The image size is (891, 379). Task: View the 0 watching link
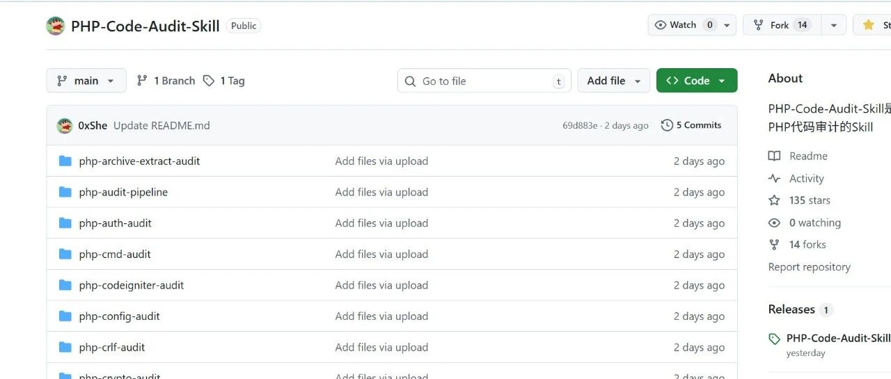pos(805,223)
